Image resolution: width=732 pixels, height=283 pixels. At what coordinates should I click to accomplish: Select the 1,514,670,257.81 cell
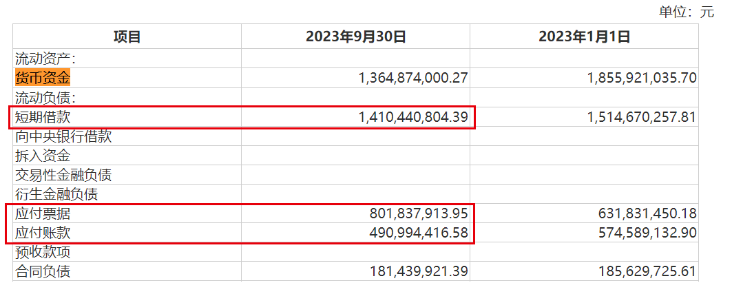pyautogui.click(x=642, y=118)
